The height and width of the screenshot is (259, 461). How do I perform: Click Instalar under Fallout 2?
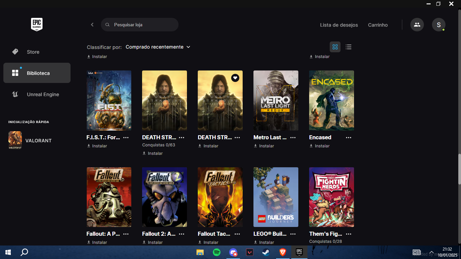click(153, 242)
